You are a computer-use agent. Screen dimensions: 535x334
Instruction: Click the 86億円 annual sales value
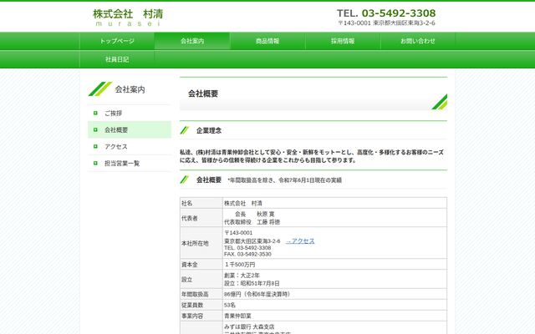click(x=257, y=294)
